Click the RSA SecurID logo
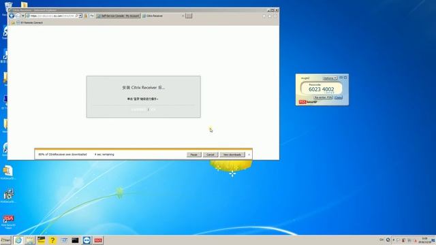The width and height of the screenshot is (436, 245). tap(308, 102)
